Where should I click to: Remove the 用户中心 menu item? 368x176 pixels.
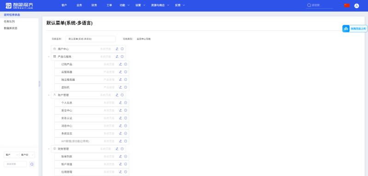coord(122,49)
